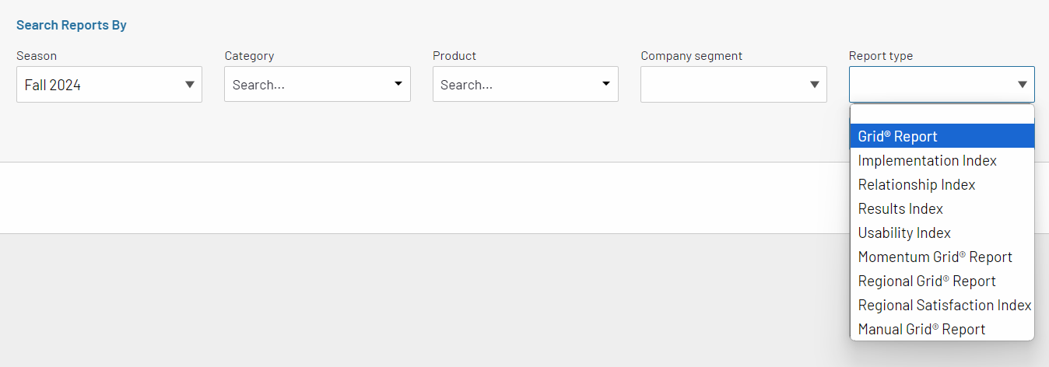Expand the Category search dropdown arrow
The width and height of the screenshot is (1049, 367).
tap(398, 84)
